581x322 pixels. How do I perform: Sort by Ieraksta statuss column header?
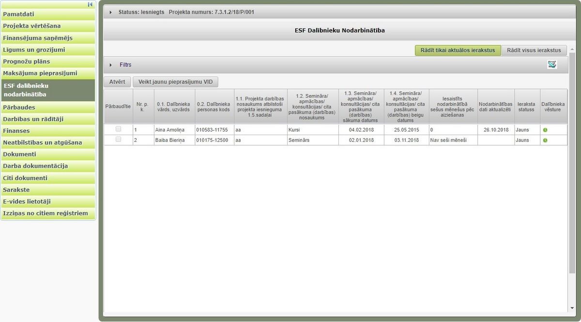[526, 107]
